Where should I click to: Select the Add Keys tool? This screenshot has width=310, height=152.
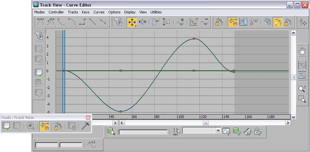180,22
